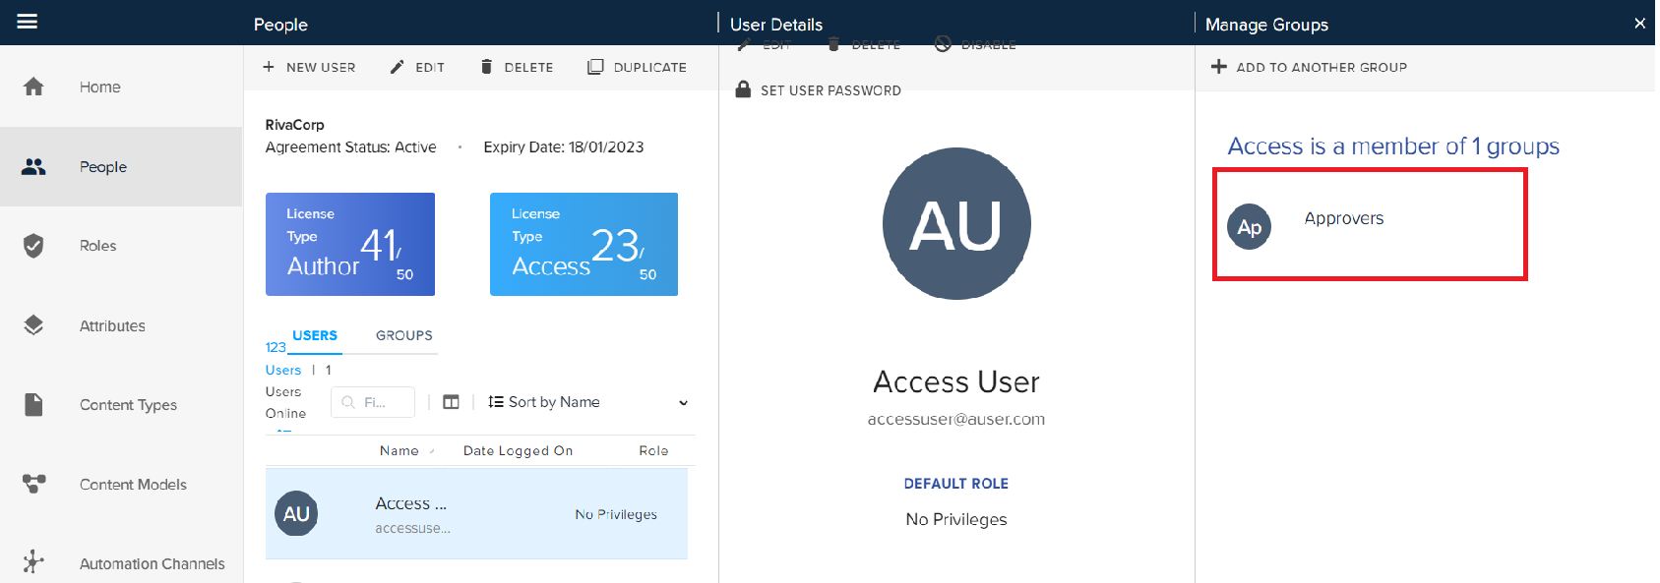1660x583 pixels.
Task: Open the Sort by Name dropdown
Action: coord(587,402)
